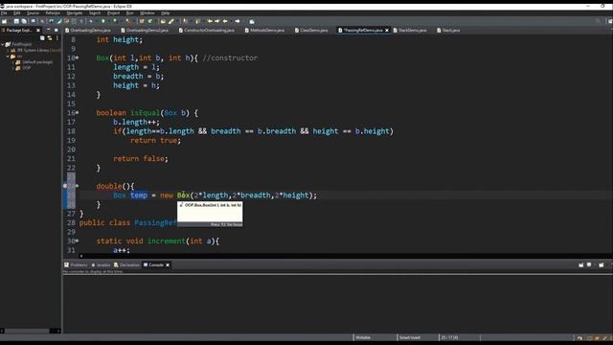Screen dimensions: 613x345
Task: Close the PassingRefDemo.java editor tab
Action: coord(387,30)
